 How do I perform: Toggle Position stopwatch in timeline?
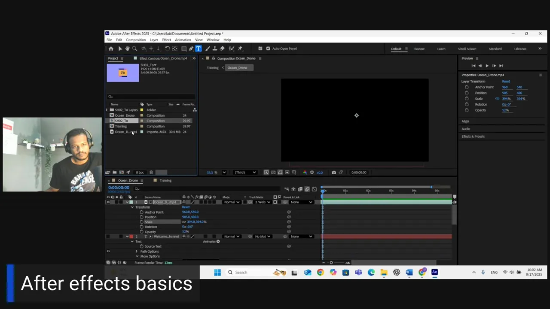click(x=141, y=217)
